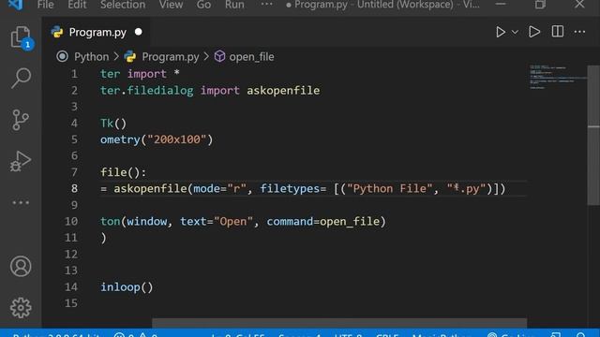Click line number 4 in the gutter
Image resolution: width=600 pixels, height=337 pixels.
click(74, 123)
